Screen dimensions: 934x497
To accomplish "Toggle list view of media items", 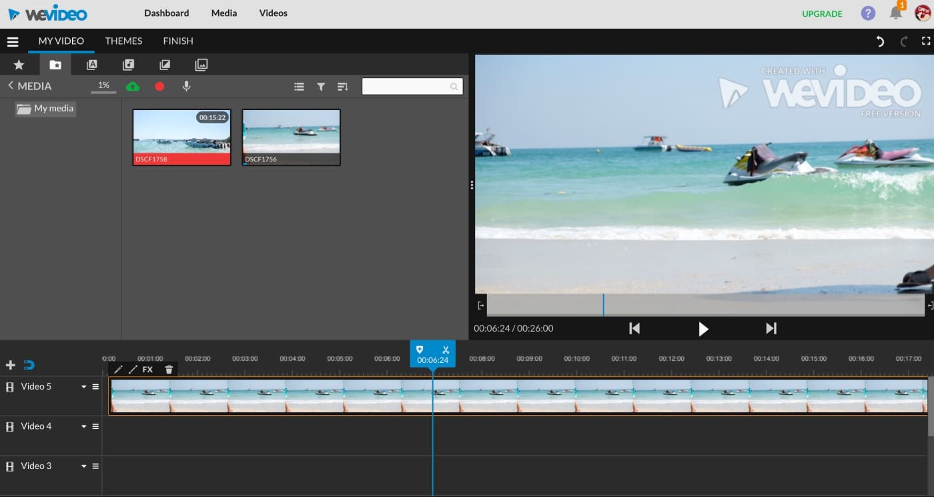I will pos(299,87).
